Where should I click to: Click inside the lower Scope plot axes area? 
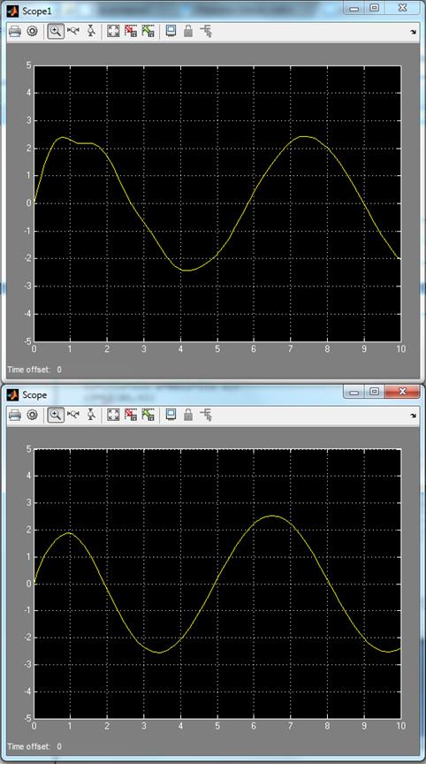(x=217, y=584)
